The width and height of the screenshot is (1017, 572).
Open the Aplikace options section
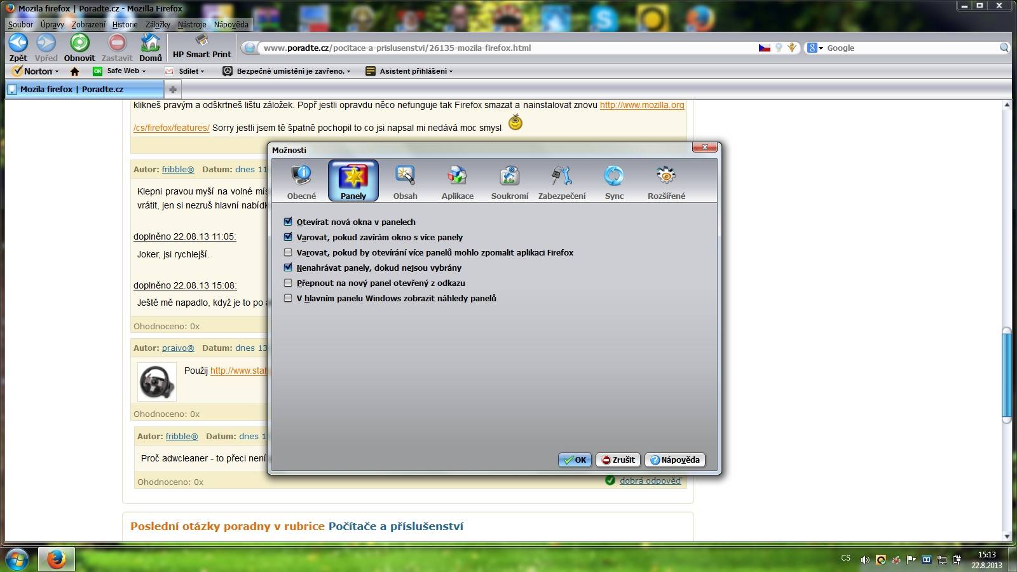(458, 181)
